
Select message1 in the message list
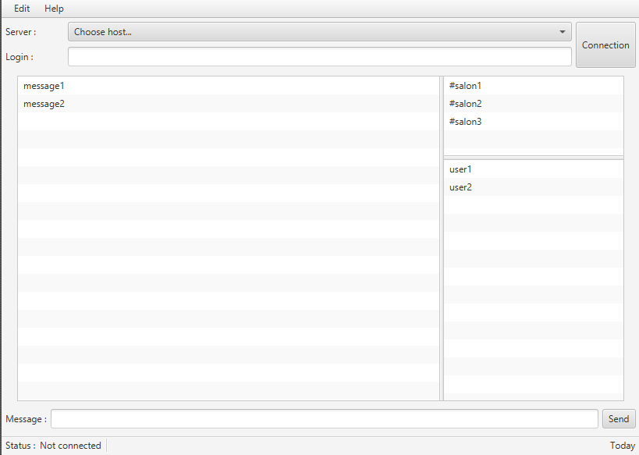[228, 86]
